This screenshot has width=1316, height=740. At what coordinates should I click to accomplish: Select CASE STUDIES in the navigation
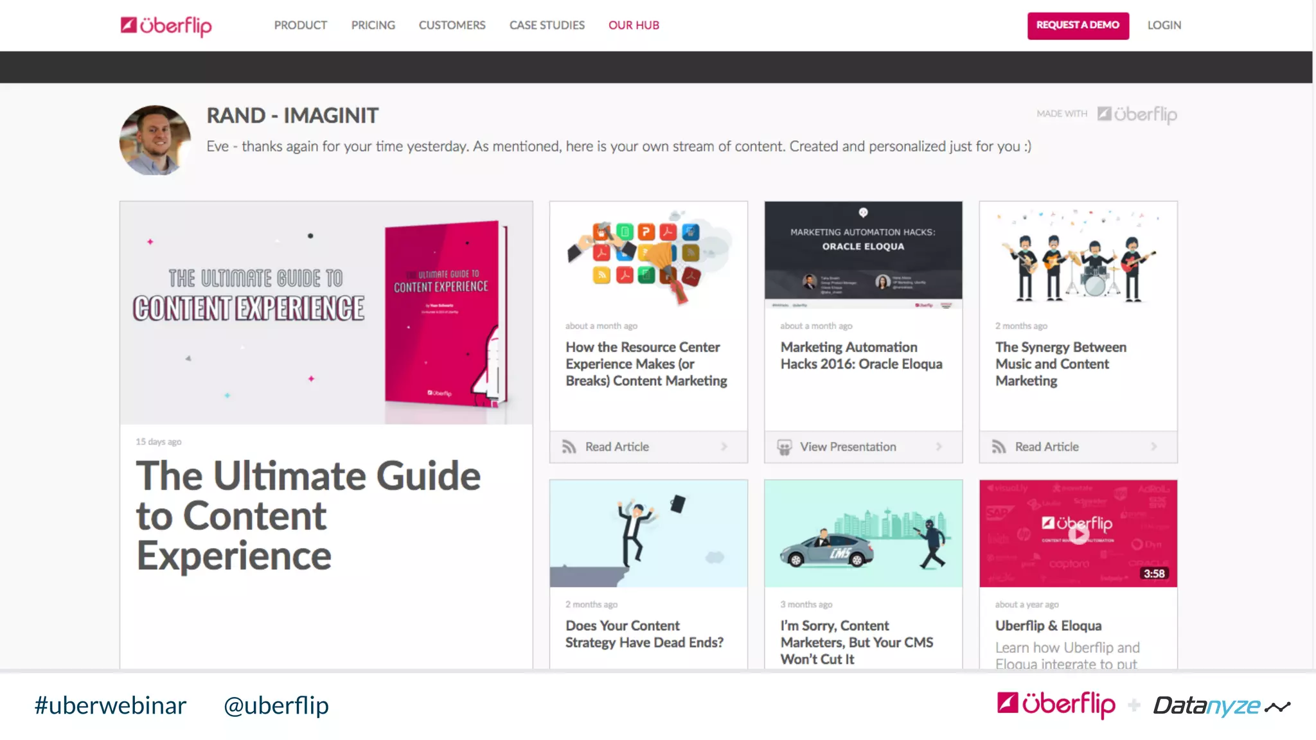tap(547, 25)
